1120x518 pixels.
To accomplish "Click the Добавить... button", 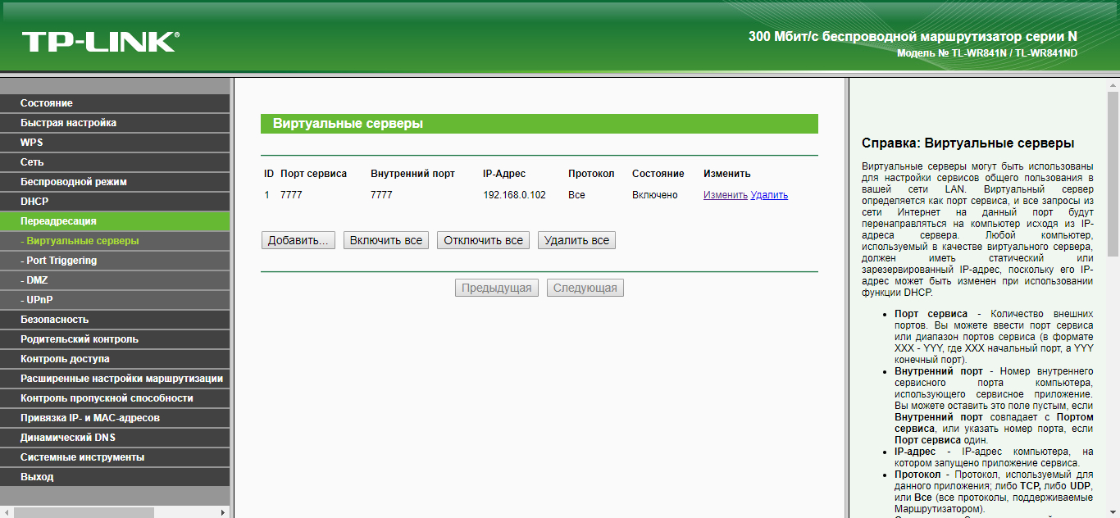I will click(x=298, y=240).
